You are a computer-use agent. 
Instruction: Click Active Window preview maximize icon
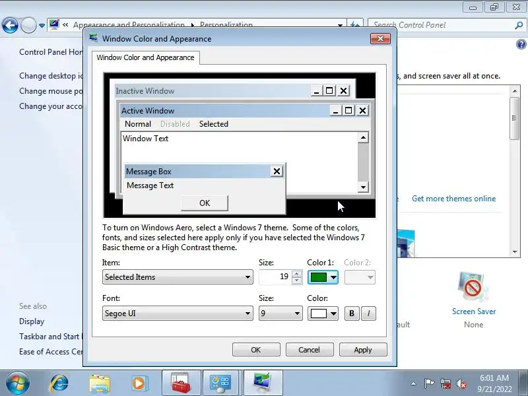[x=348, y=110]
